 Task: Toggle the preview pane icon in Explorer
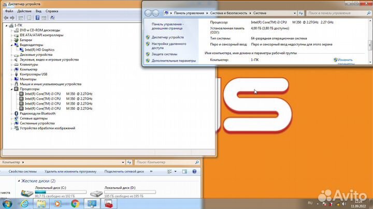(x=184, y=171)
